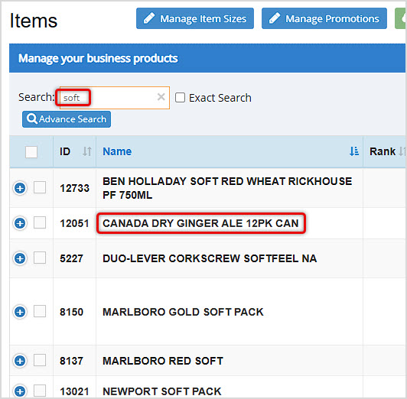Expand row 8150 with the plus icon
Image resolution: width=407 pixels, height=399 pixels.
[x=20, y=312]
